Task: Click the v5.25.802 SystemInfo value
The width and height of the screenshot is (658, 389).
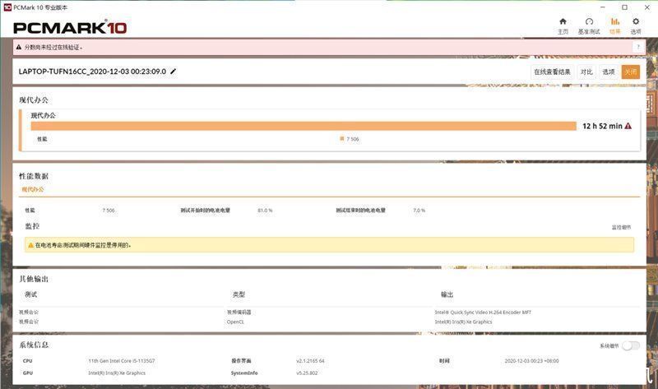Action: [x=307, y=373]
